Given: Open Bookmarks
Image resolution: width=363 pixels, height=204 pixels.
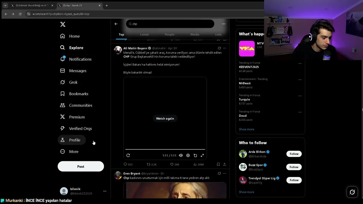Looking at the screenshot, I should tap(74, 94).
